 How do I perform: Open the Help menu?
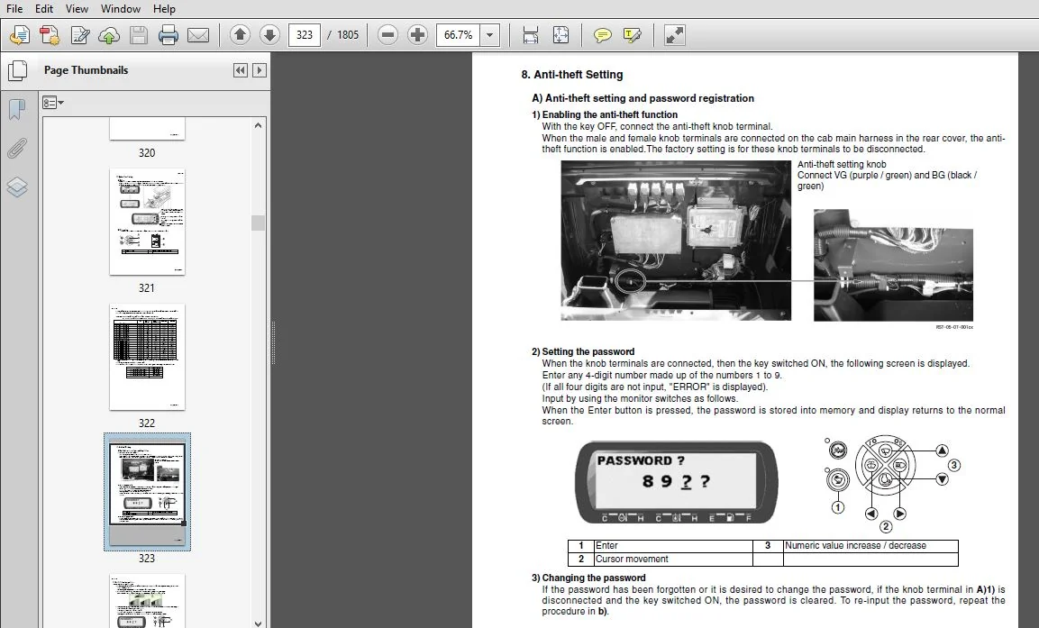[x=164, y=9]
